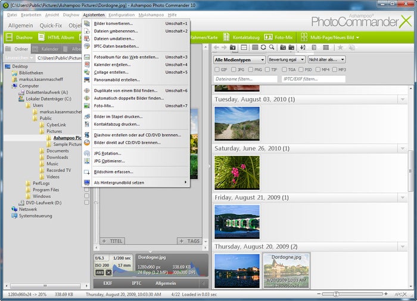Viewport: 417px width, 301px height.
Task: Expand the Bewertung egal dropdown
Action: (x=285, y=59)
